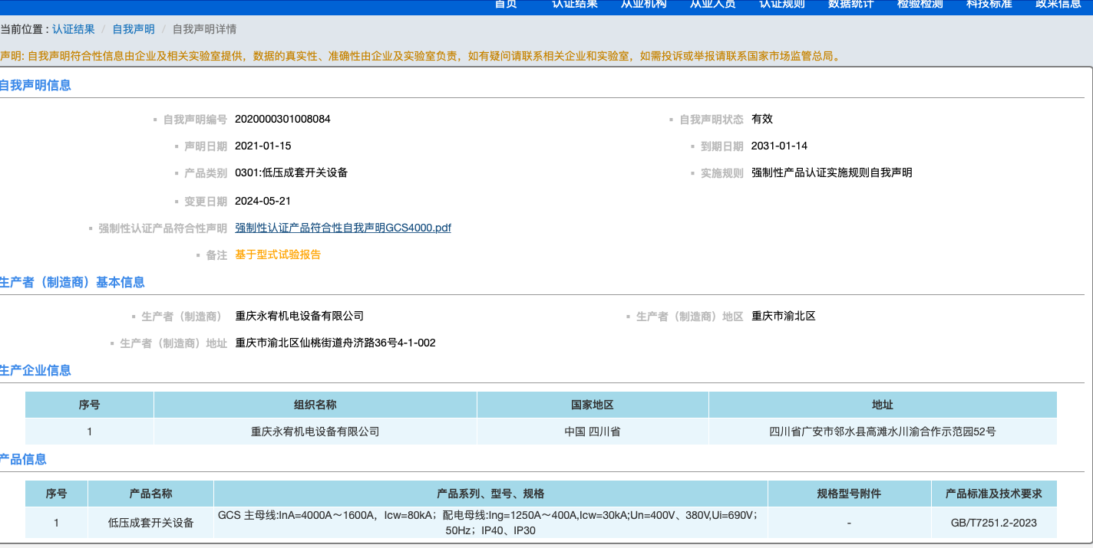Open 科技标准 in the top navigation
The image size is (1093, 548).
[989, 5]
